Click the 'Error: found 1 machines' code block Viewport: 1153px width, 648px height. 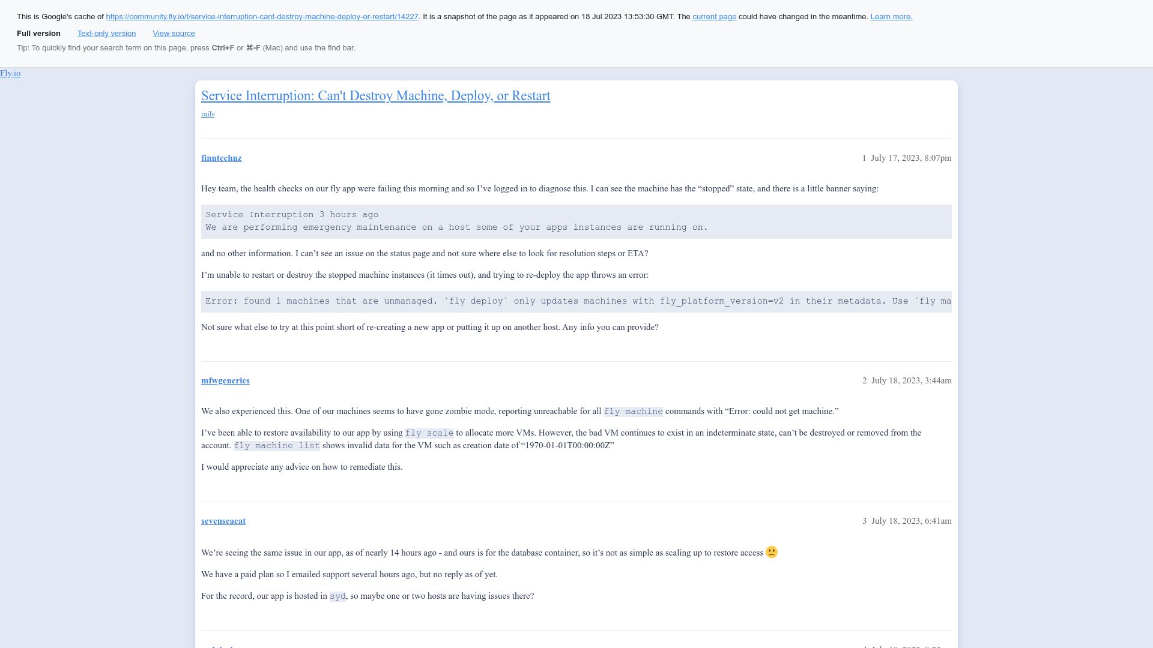click(576, 301)
